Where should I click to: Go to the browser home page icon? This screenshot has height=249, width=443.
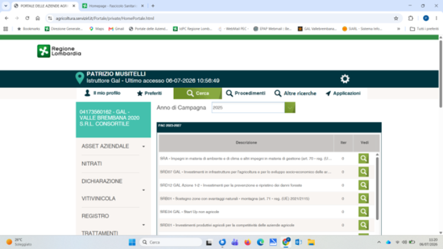pyautogui.click(x=38, y=18)
